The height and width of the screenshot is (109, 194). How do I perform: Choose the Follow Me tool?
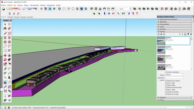click(x=9, y=60)
